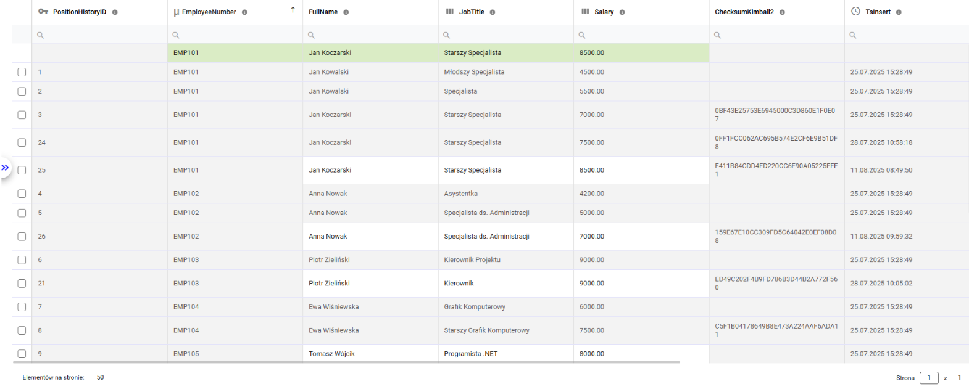
Task: Click the clock icon beside TsInsert
Action: (855, 11)
